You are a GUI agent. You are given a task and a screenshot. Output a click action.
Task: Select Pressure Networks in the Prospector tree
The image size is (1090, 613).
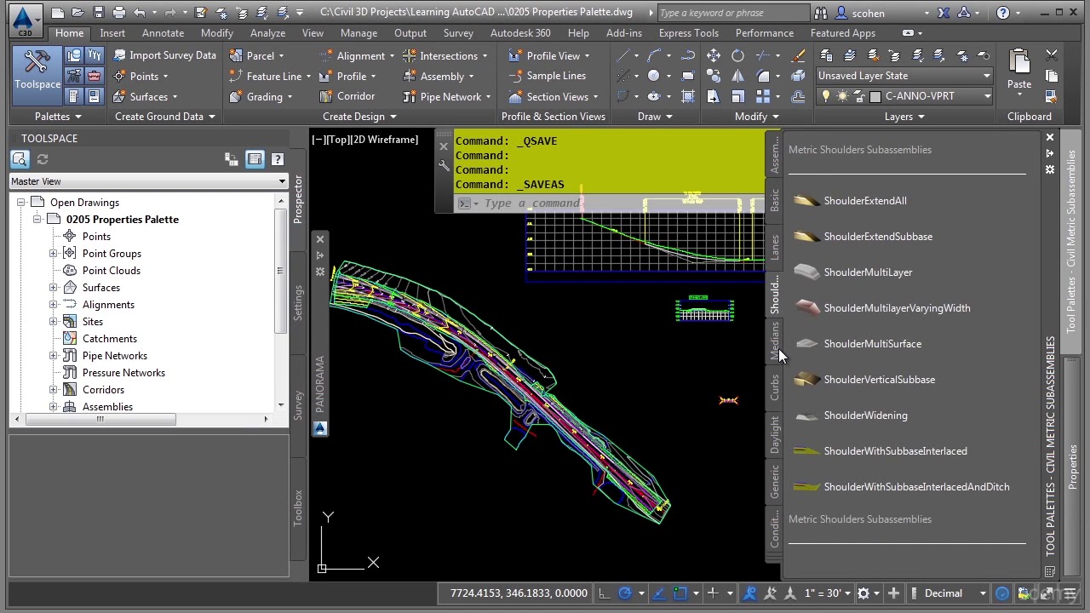(x=123, y=373)
